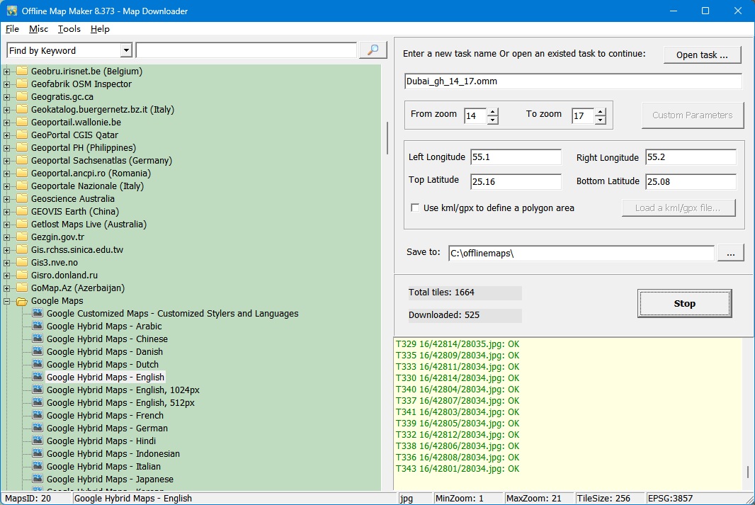755x505 pixels.
Task: Click map icon beside Google Hybrid Maps - Japanese
Action: coord(38,479)
